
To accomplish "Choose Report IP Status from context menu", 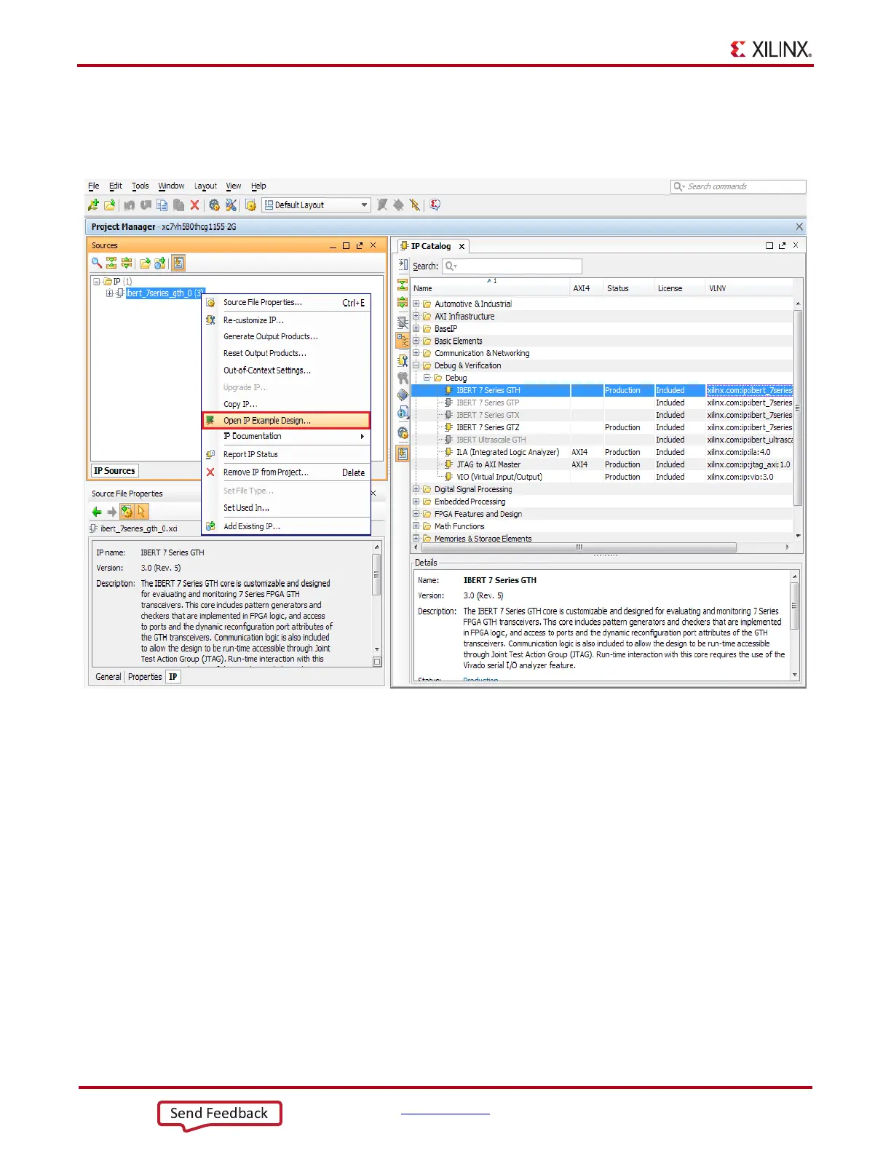I will 286,454.
